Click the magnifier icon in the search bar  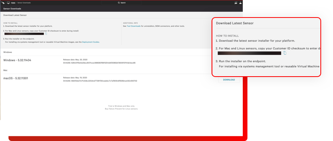pos(119,3)
